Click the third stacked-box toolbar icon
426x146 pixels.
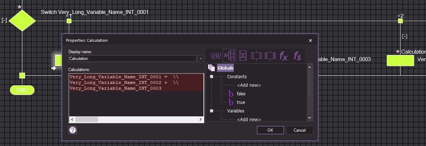pos(243,56)
